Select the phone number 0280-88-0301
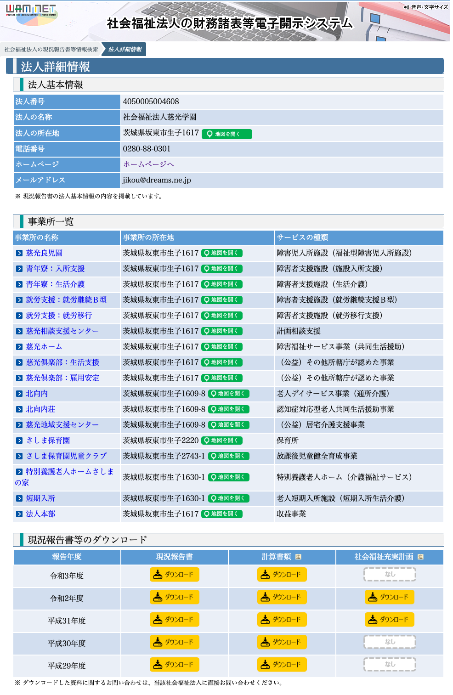Viewport: 453px width, 695px height. (x=147, y=149)
